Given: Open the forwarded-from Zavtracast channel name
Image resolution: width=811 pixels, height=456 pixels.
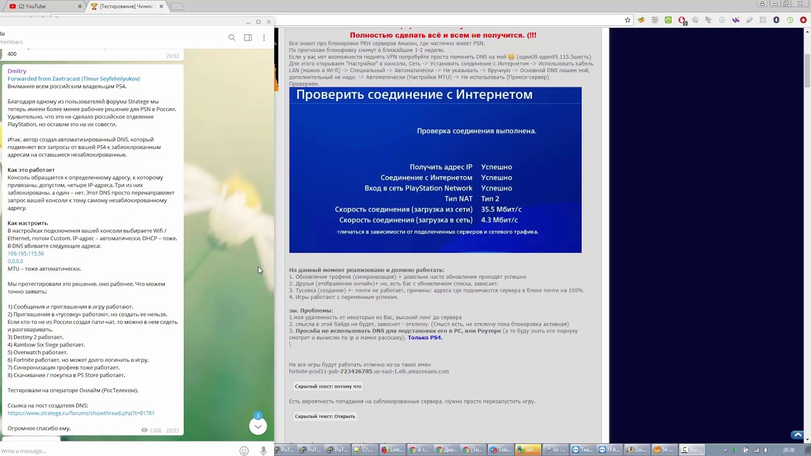Looking at the screenshot, I should 73,79.
